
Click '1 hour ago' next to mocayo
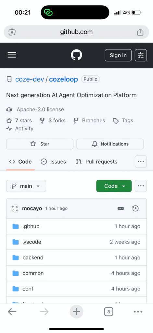click(56, 208)
